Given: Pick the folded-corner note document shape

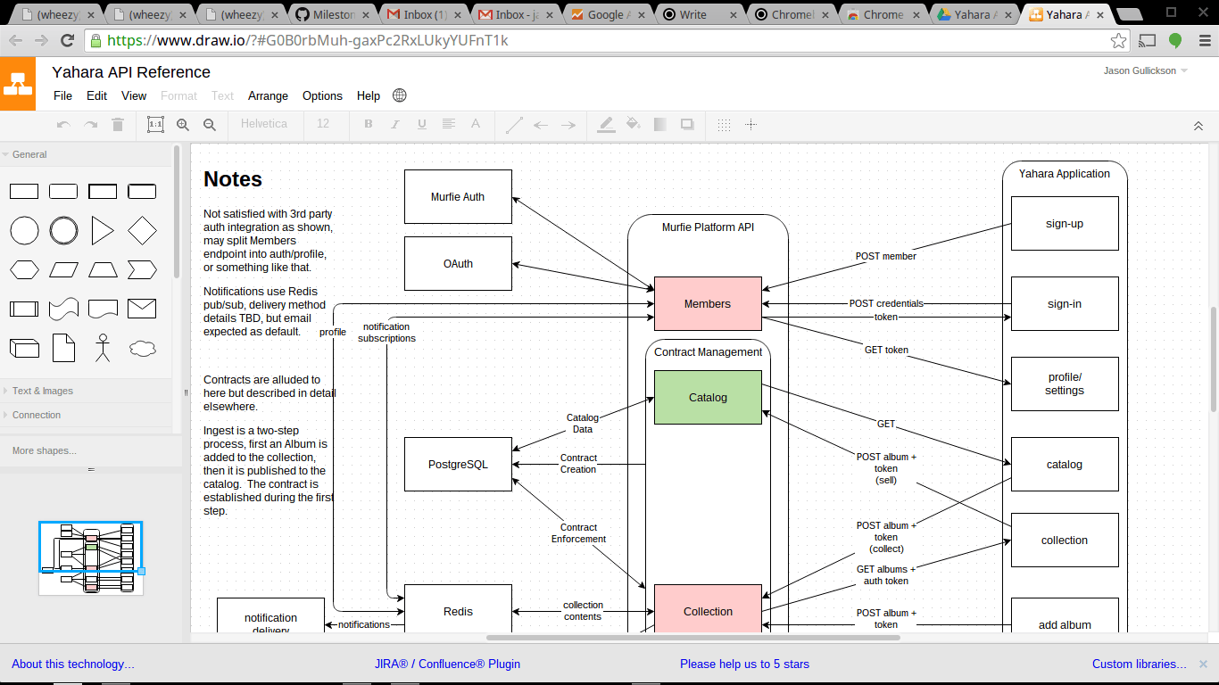Looking at the screenshot, I should [63, 347].
